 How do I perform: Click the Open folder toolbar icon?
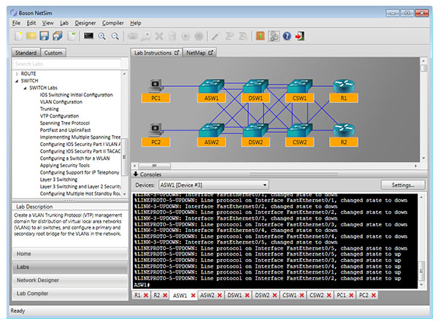pyautogui.click(x=31, y=36)
